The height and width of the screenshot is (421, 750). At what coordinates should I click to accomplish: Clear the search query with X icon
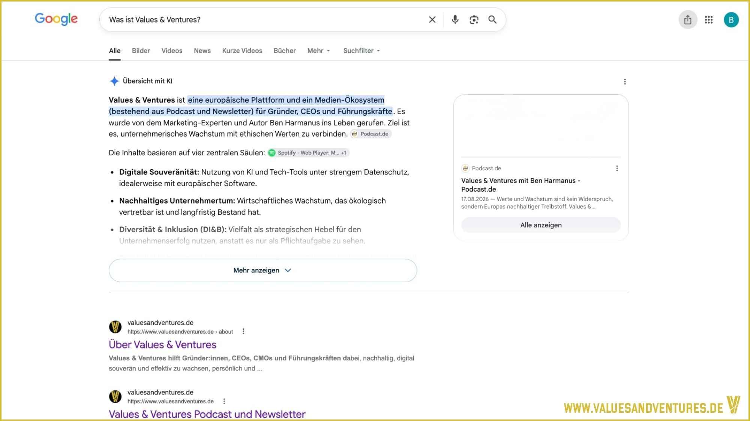432,19
